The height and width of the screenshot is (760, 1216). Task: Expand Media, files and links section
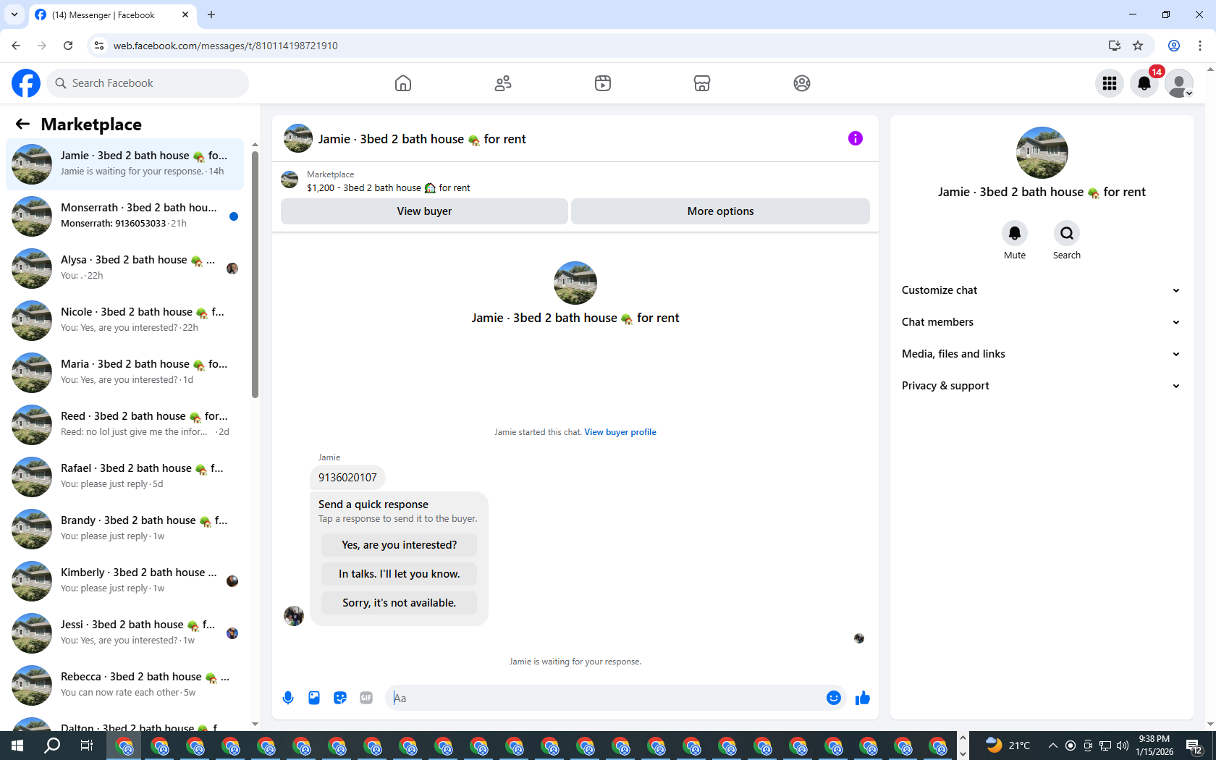1042,354
